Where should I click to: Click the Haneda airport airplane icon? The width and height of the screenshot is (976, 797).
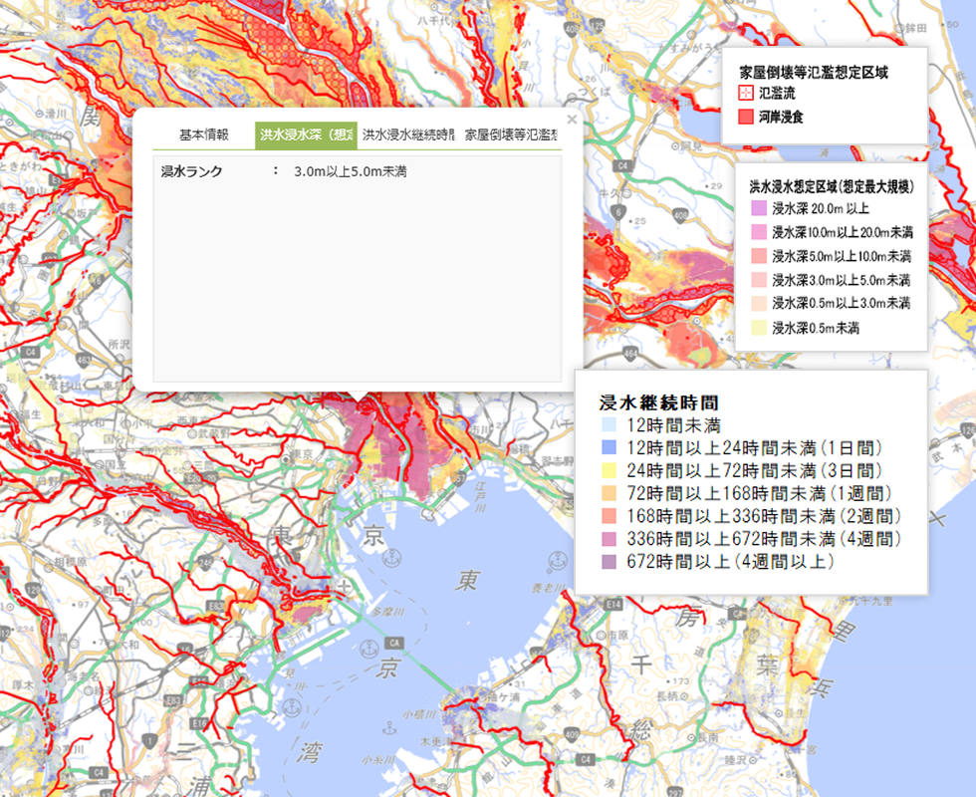[344, 585]
